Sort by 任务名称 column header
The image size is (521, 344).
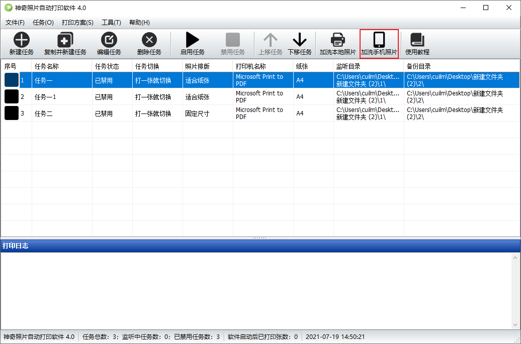pyautogui.click(x=47, y=66)
